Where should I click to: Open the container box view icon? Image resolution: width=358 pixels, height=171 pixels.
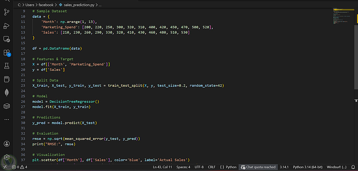(x=6, y=106)
